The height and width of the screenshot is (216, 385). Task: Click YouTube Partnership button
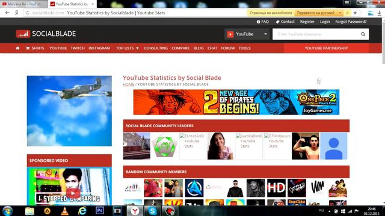(326, 48)
